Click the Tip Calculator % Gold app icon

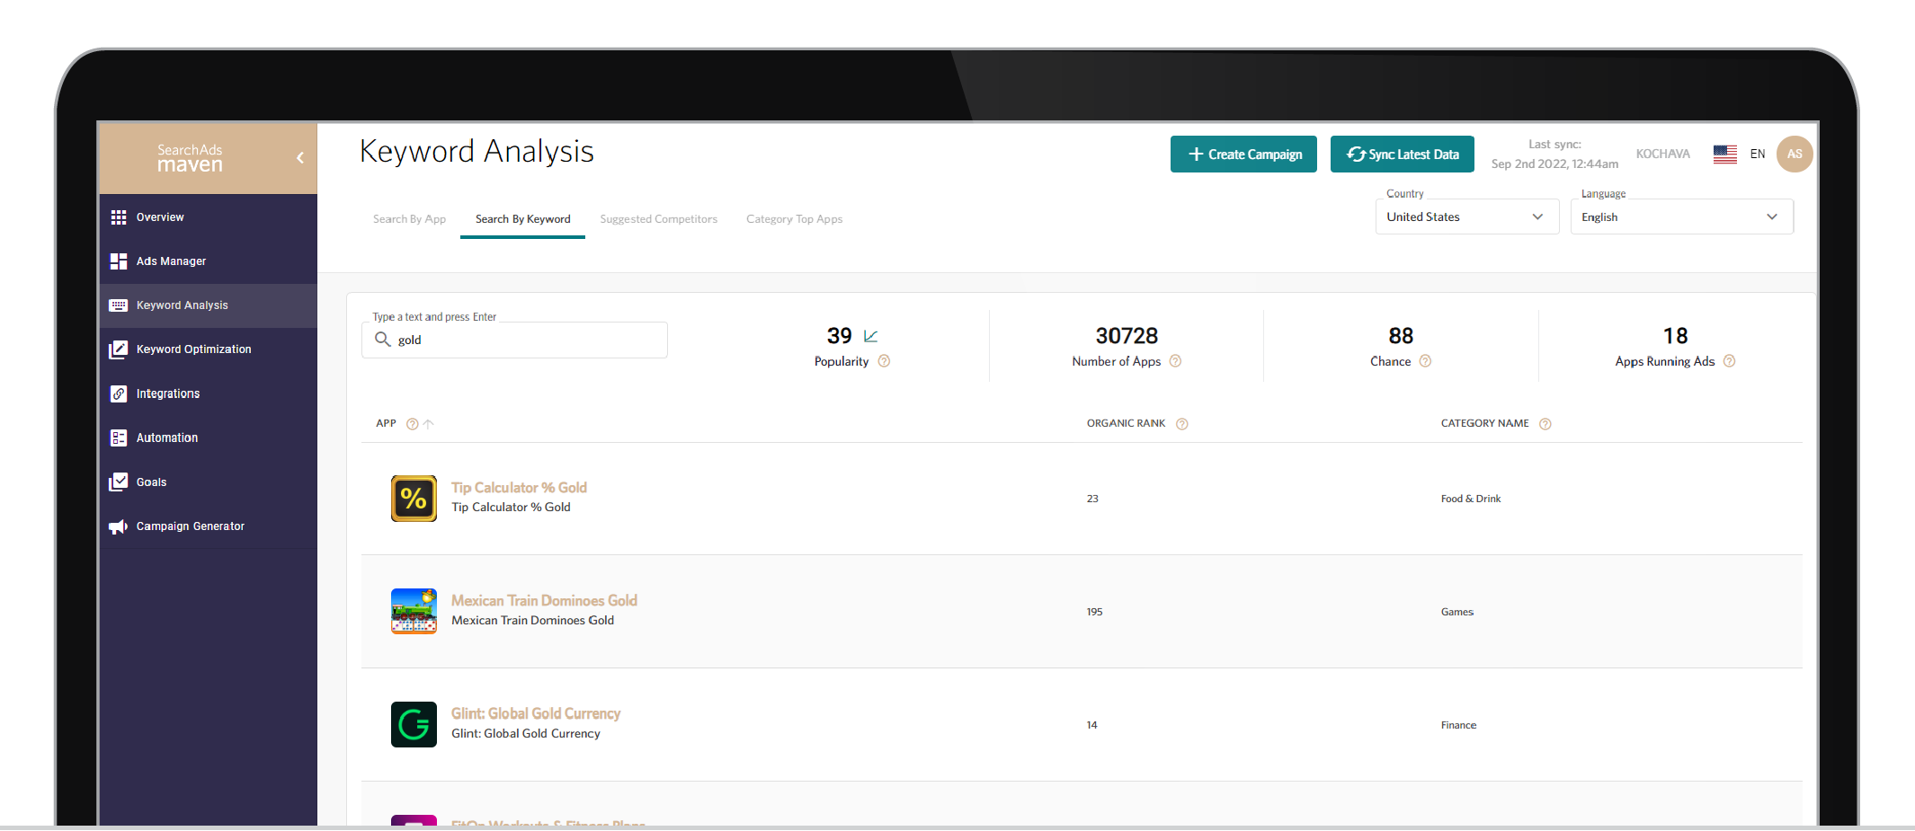[x=414, y=499]
